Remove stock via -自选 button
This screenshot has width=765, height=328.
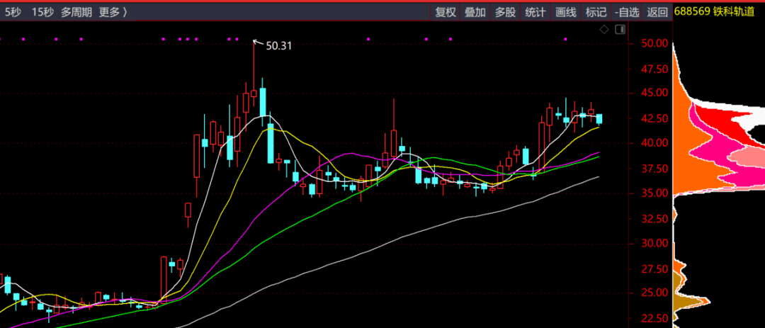[x=628, y=12]
